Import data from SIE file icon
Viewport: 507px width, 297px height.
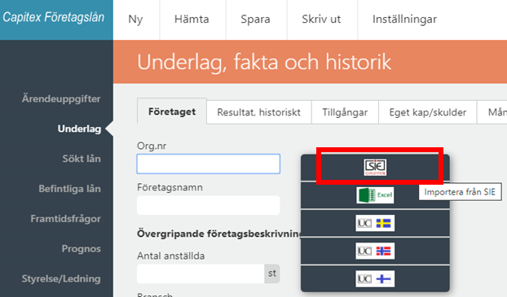click(375, 168)
